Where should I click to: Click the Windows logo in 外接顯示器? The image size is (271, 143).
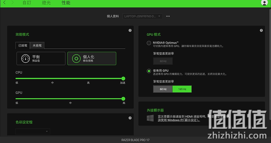[x=150, y=118]
